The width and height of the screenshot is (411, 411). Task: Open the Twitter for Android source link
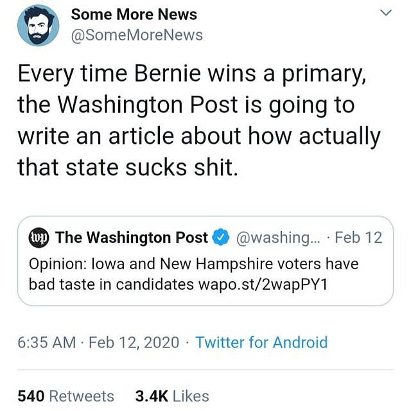tap(261, 342)
